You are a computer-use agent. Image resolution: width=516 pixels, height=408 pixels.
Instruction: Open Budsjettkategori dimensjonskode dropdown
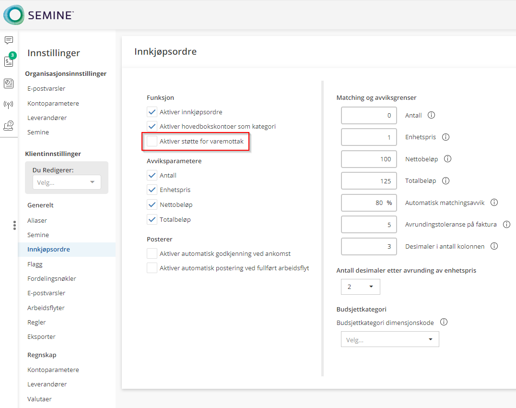(x=389, y=339)
